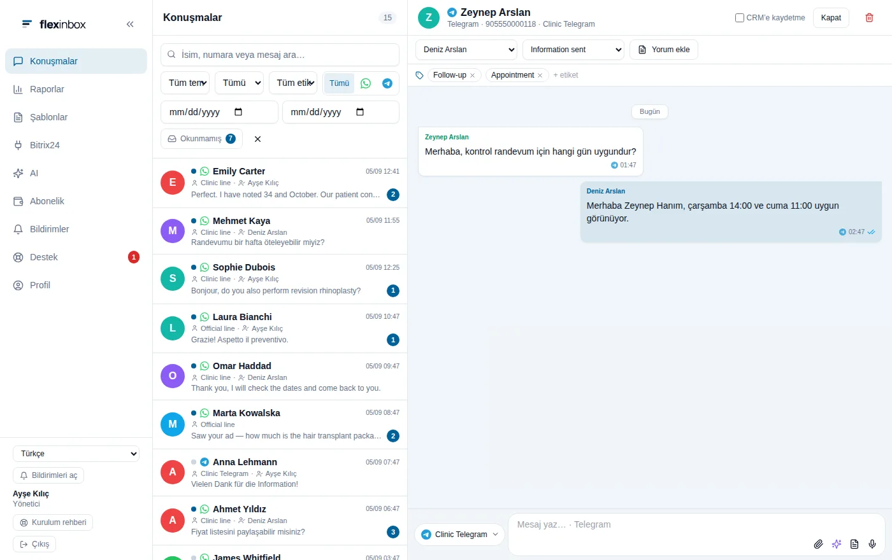Delete conversation using red trash icon
This screenshot has height=560, width=892.
coord(869,18)
